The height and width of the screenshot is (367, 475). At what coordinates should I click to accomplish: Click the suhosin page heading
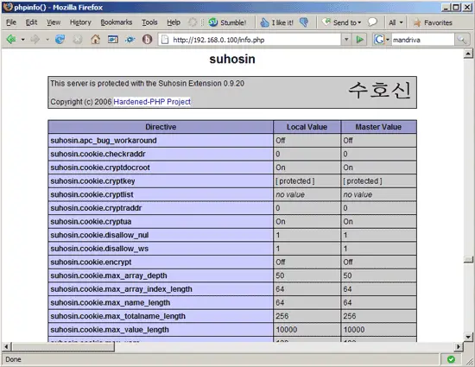tap(232, 59)
